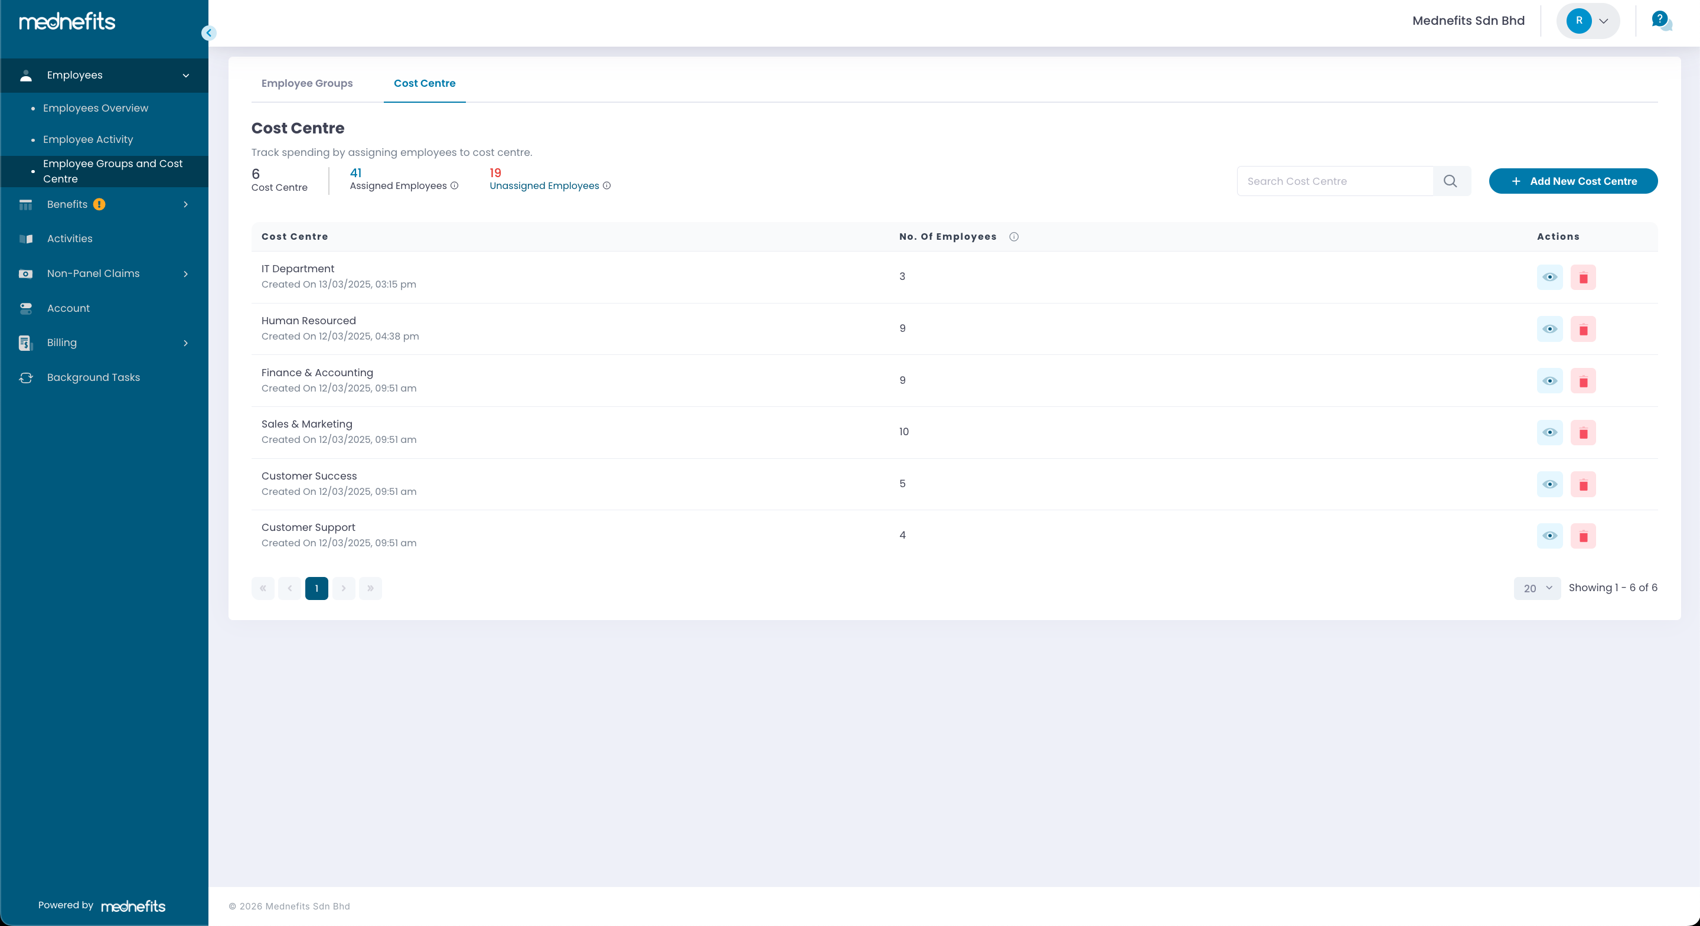The image size is (1700, 926).
Task: Delete the IT Department cost centre
Action: tap(1582, 277)
